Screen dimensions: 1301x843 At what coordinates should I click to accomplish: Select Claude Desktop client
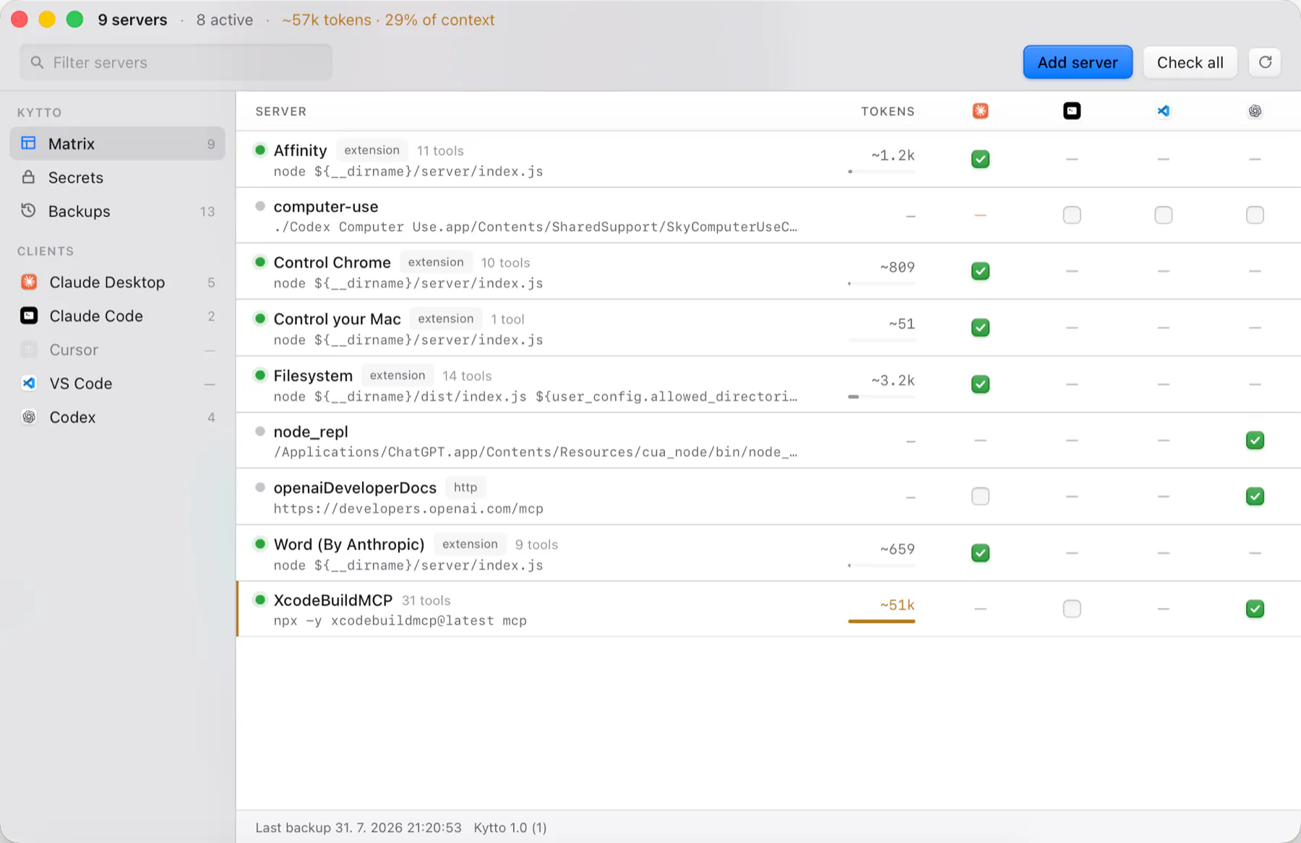tap(117, 282)
